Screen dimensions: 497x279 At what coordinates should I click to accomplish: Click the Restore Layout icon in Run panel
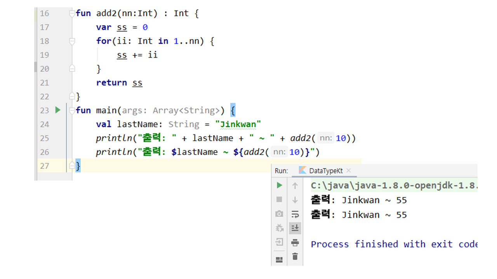[279, 260]
